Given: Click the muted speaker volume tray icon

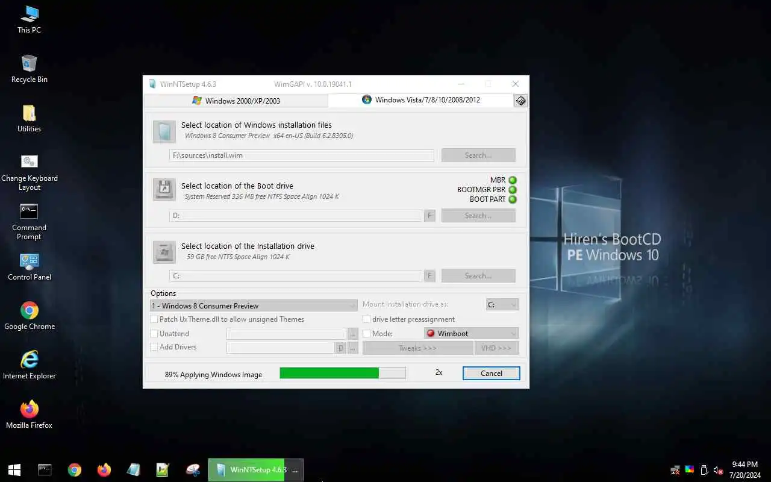Looking at the screenshot, I should click(x=718, y=470).
